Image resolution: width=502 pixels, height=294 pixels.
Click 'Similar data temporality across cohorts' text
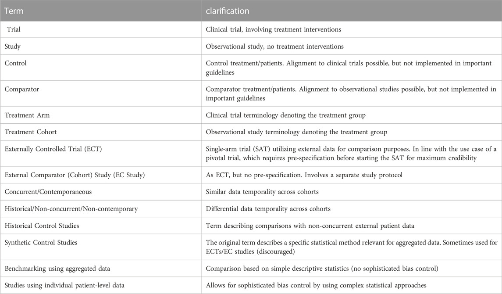(x=262, y=192)
